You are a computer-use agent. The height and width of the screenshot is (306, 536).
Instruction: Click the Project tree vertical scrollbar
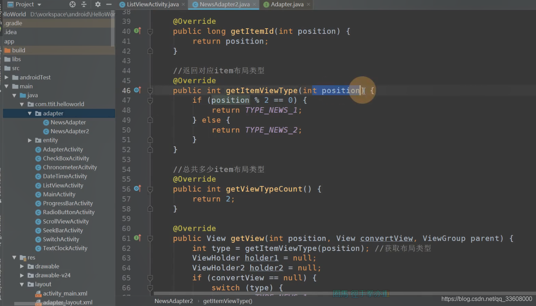tap(113, 28)
